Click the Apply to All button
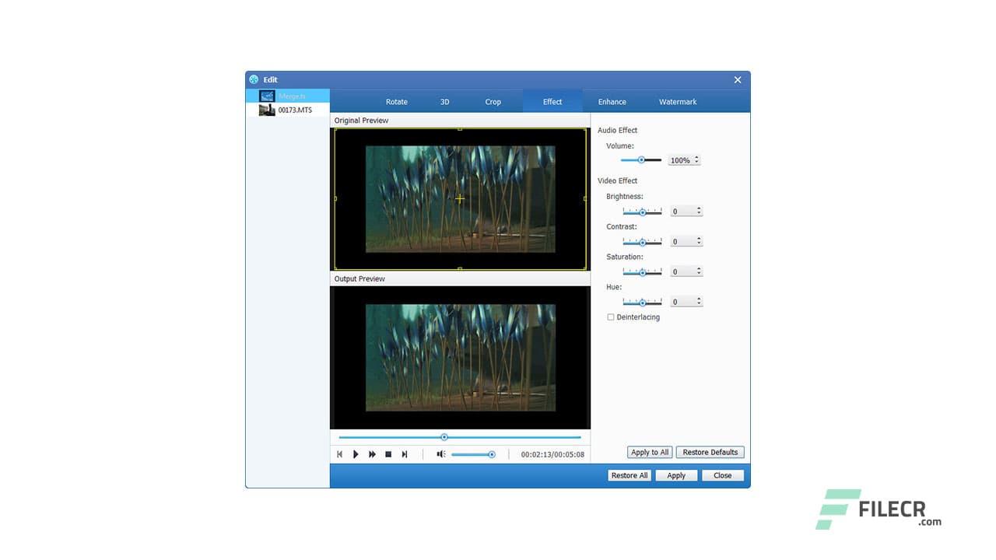 point(649,452)
